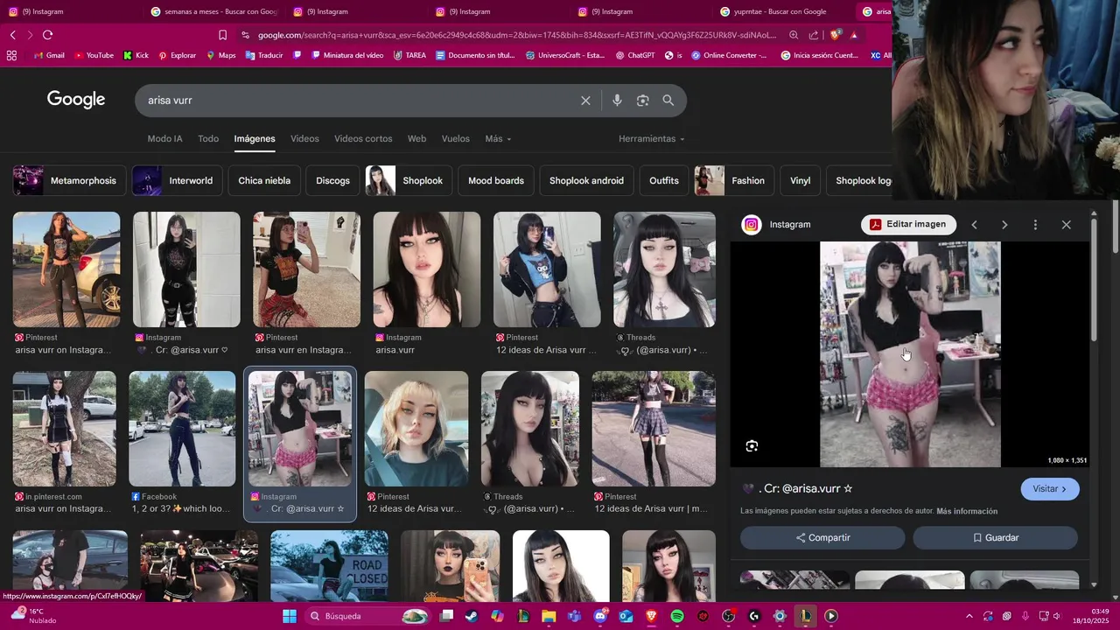Open the Gmail bookmark
Screen dimensions: 1120x630
49,55
